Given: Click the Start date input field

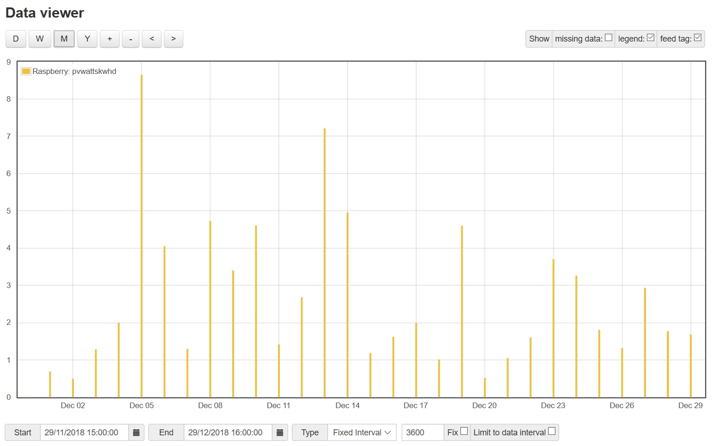Looking at the screenshot, I should coord(84,433).
